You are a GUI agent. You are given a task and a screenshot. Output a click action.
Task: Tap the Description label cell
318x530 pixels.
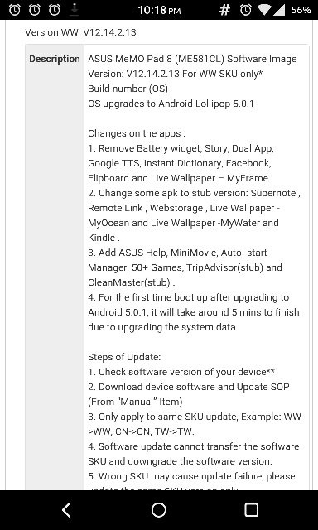[55, 59]
